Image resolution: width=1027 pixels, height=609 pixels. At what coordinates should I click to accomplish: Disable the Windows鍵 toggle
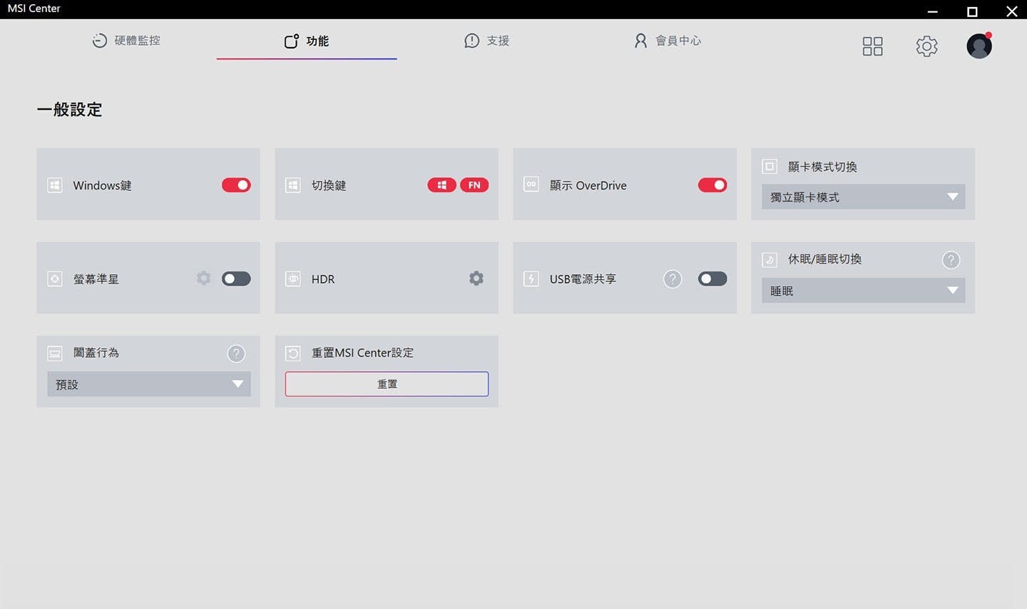point(236,185)
